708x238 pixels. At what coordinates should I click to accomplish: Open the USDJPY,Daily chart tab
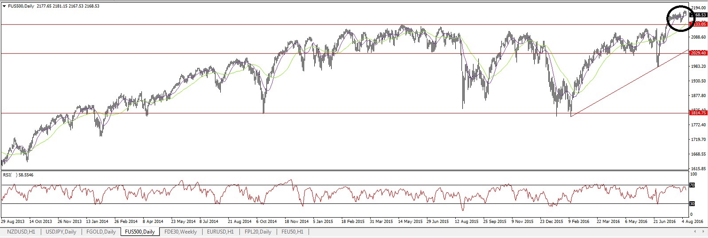[x=61, y=232]
